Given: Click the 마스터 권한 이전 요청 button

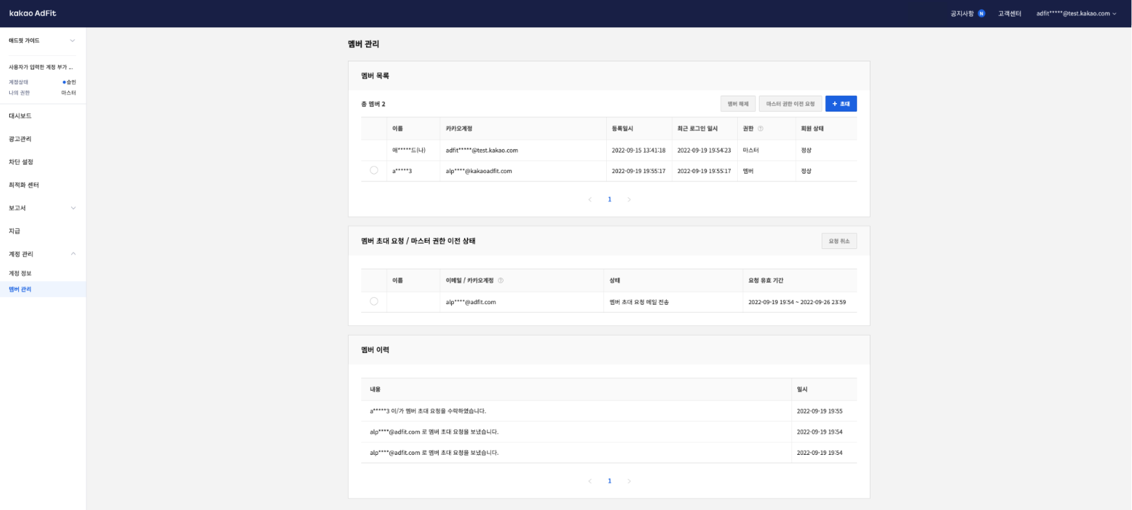Looking at the screenshot, I should pos(790,104).
